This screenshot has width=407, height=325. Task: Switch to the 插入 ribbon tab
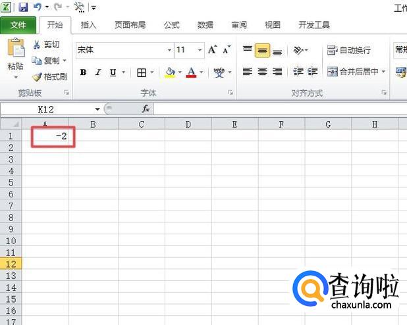(88, 25)
